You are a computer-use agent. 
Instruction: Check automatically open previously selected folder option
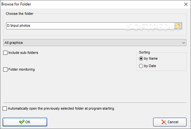pos(4,108)
